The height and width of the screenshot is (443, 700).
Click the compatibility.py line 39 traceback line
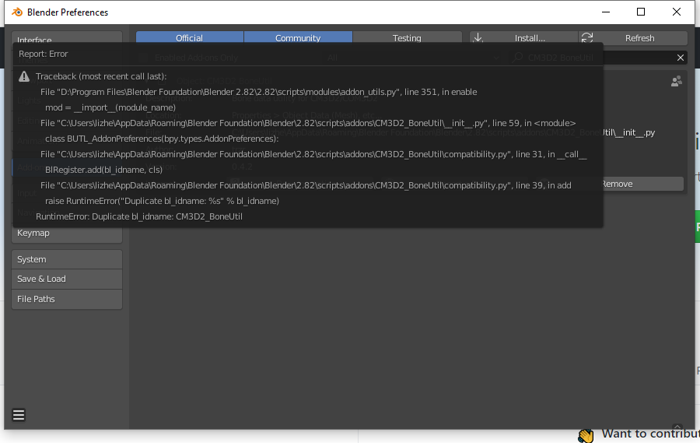pyautogui.click(x=306, y=185)
